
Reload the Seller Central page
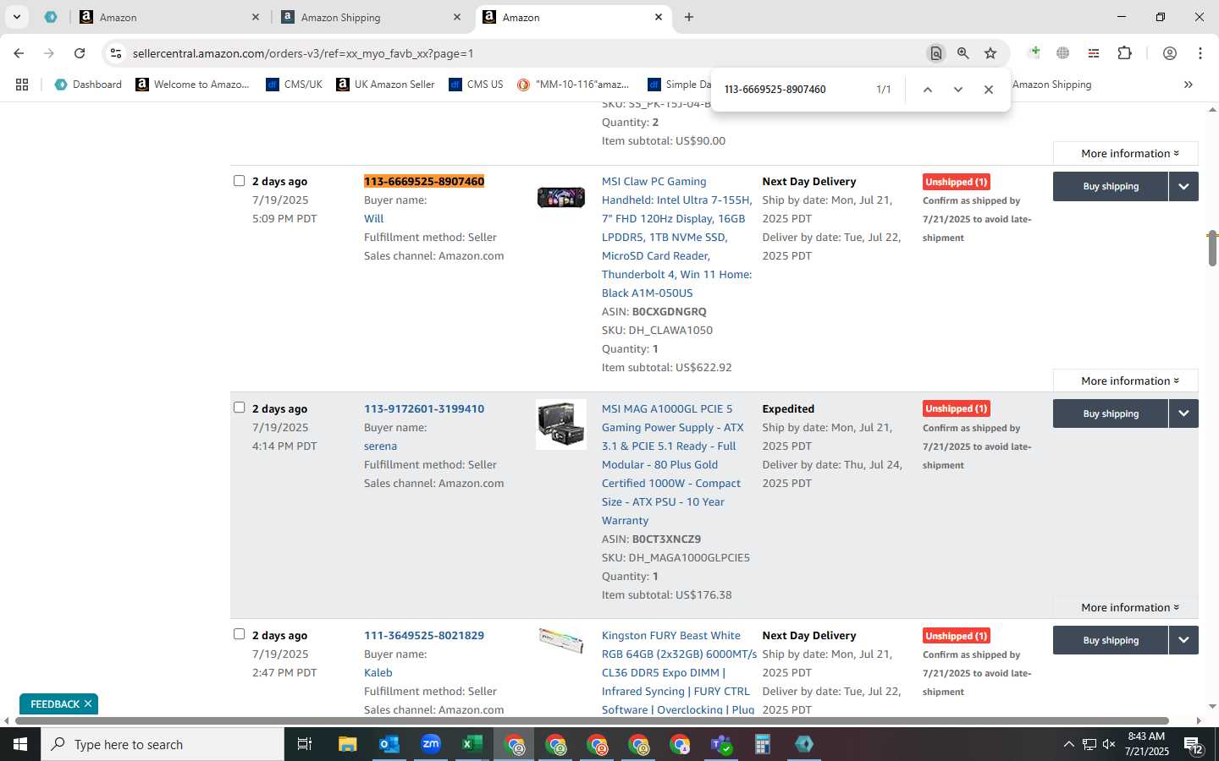80,53
